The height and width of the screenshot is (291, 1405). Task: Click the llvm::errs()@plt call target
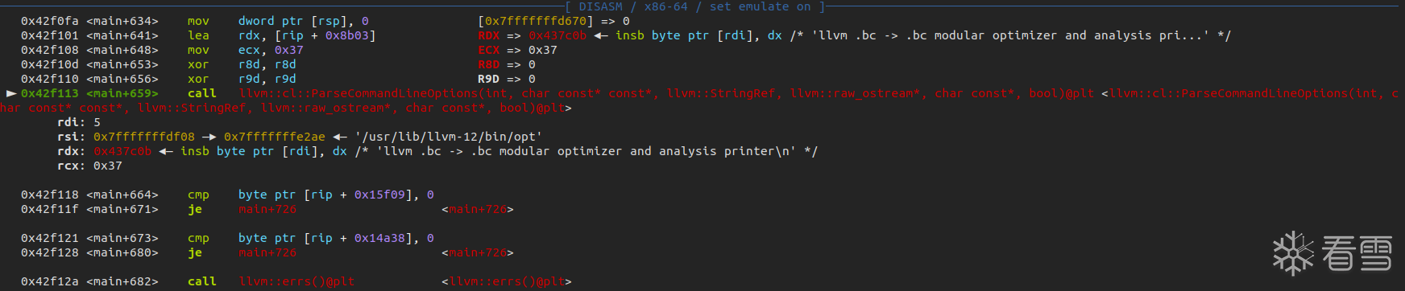coord(296,281)
